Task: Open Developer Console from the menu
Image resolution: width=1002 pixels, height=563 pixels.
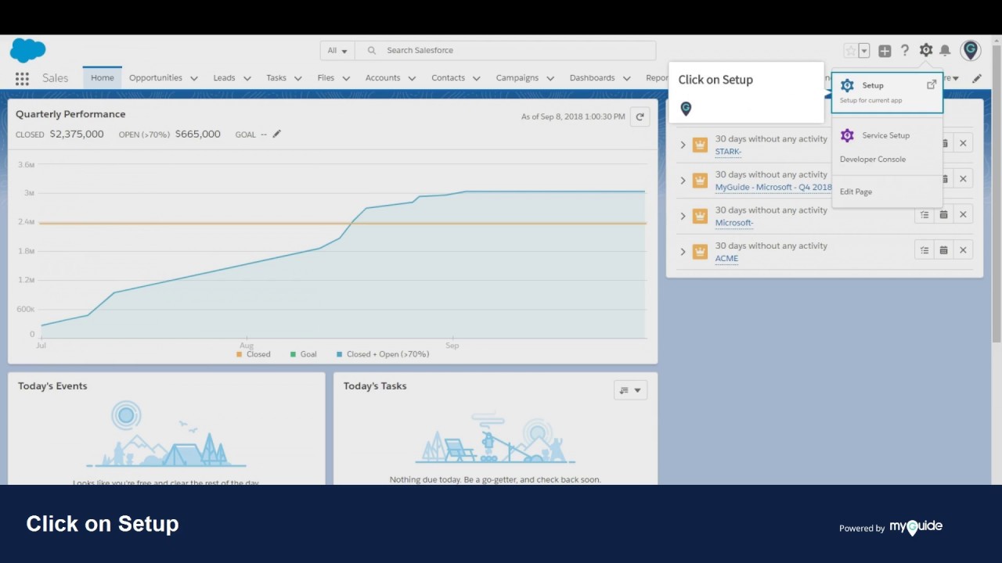Action: 873,160
